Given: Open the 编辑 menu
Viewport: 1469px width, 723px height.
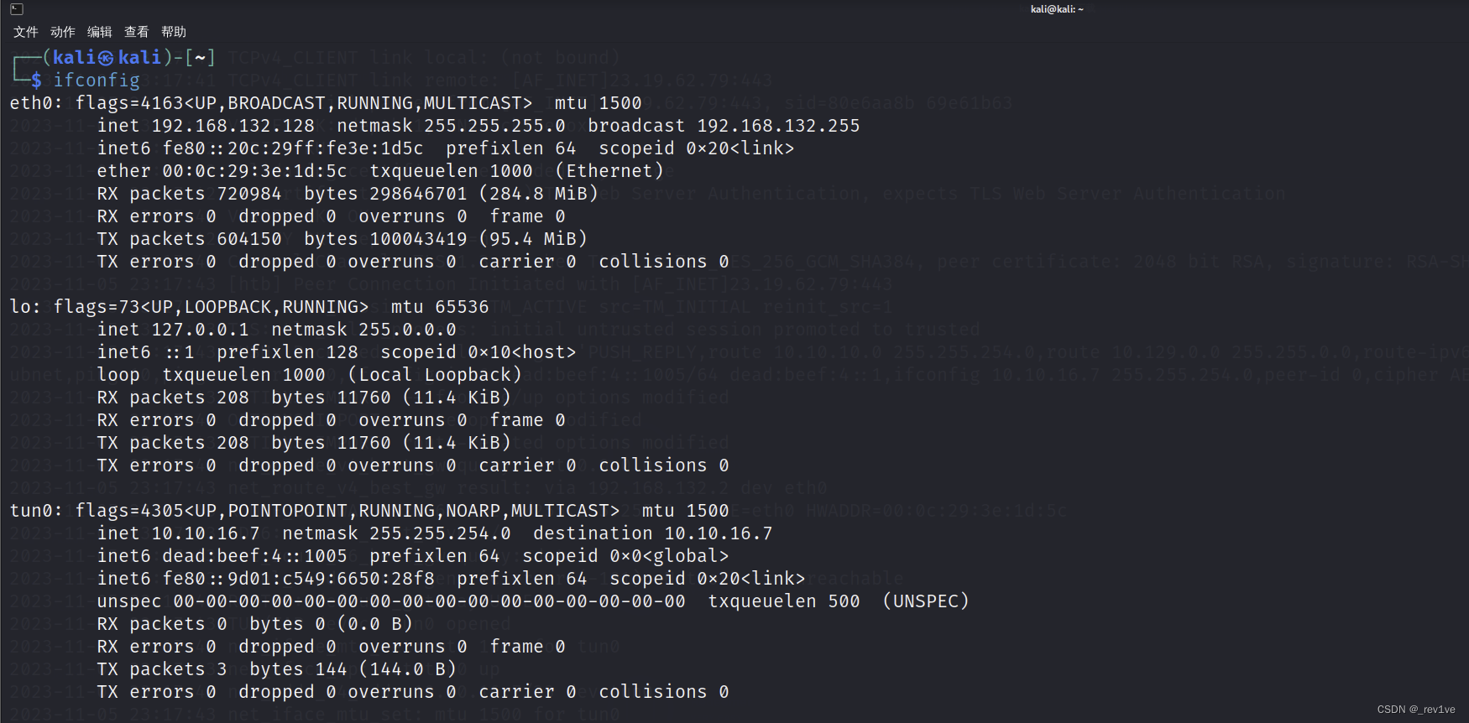Looking at the screenshot, I should [x=99, y=32].
